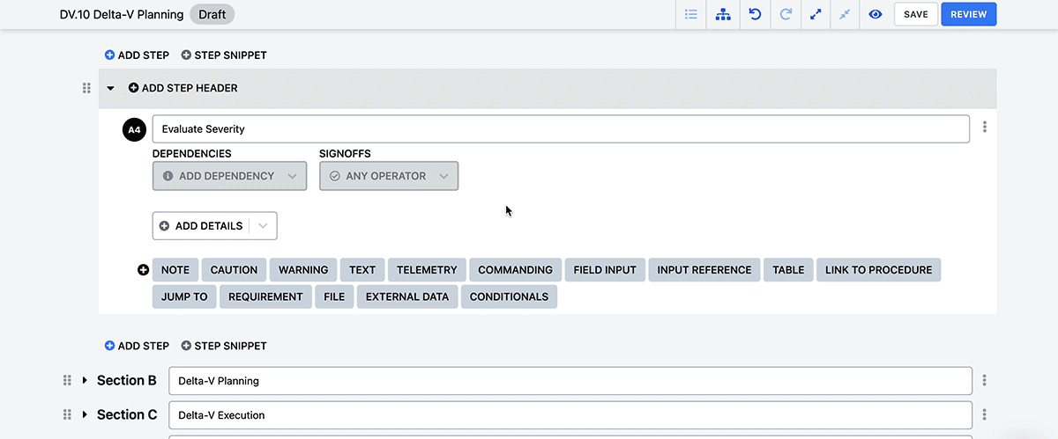The height and width of the screenshot is (439, 1058).
Task: Expand all sections with arrows icon
Action: click(816, 15)
